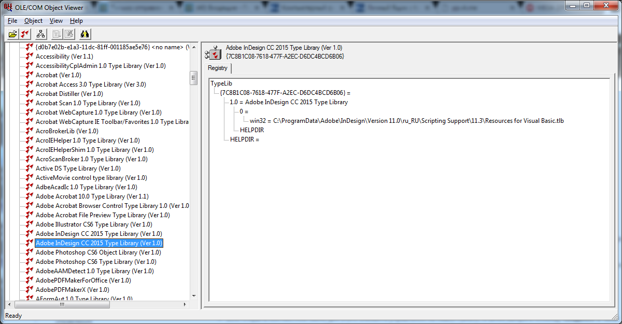
Task: Click the icon beside AdobeAAMDetect 1.0 Type Library
Action: click(x=29, y=271)
